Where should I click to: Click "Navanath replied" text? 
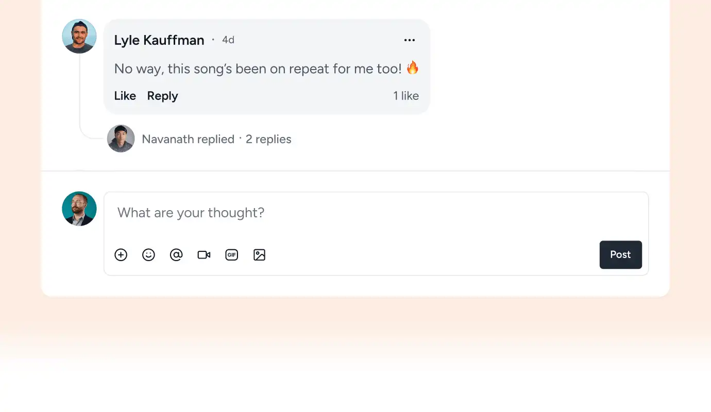pyautogui.click(x=188, y=139)
